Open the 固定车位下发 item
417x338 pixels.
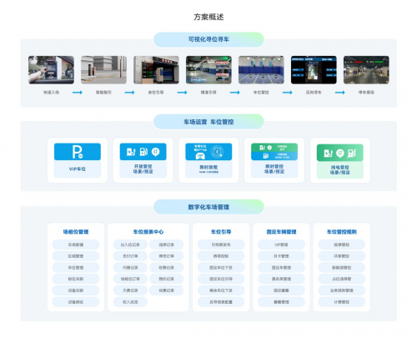(221, 268)
